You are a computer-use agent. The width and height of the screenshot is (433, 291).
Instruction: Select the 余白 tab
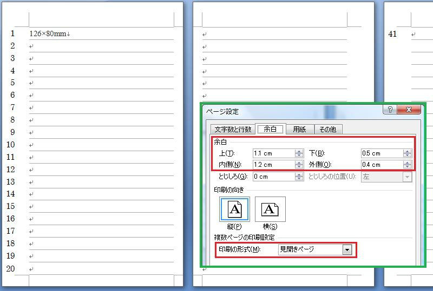270,129
